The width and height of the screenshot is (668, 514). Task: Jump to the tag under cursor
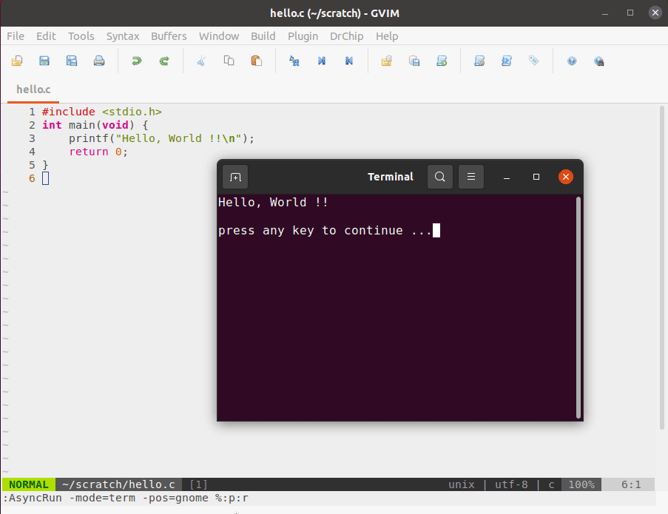tap(534, 61)
